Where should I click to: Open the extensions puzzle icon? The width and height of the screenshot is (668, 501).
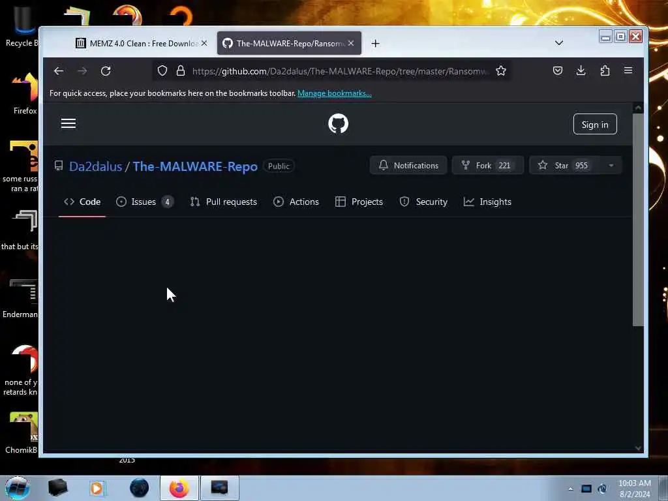[x=605, y=70]
